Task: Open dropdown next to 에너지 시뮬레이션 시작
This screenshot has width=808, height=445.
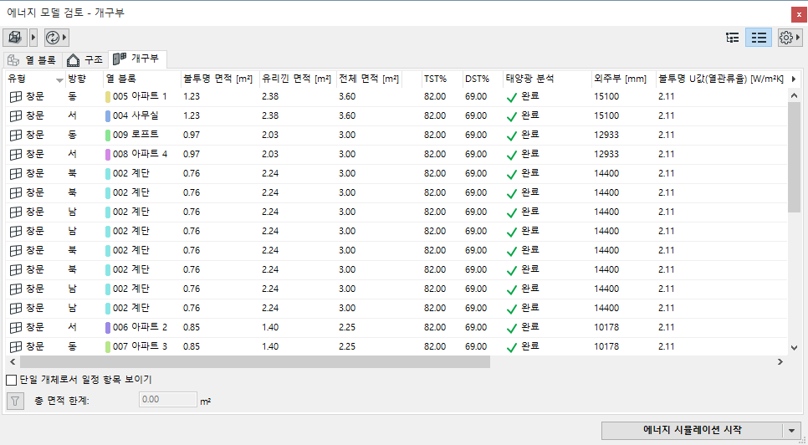Action: tap(791, 431)
